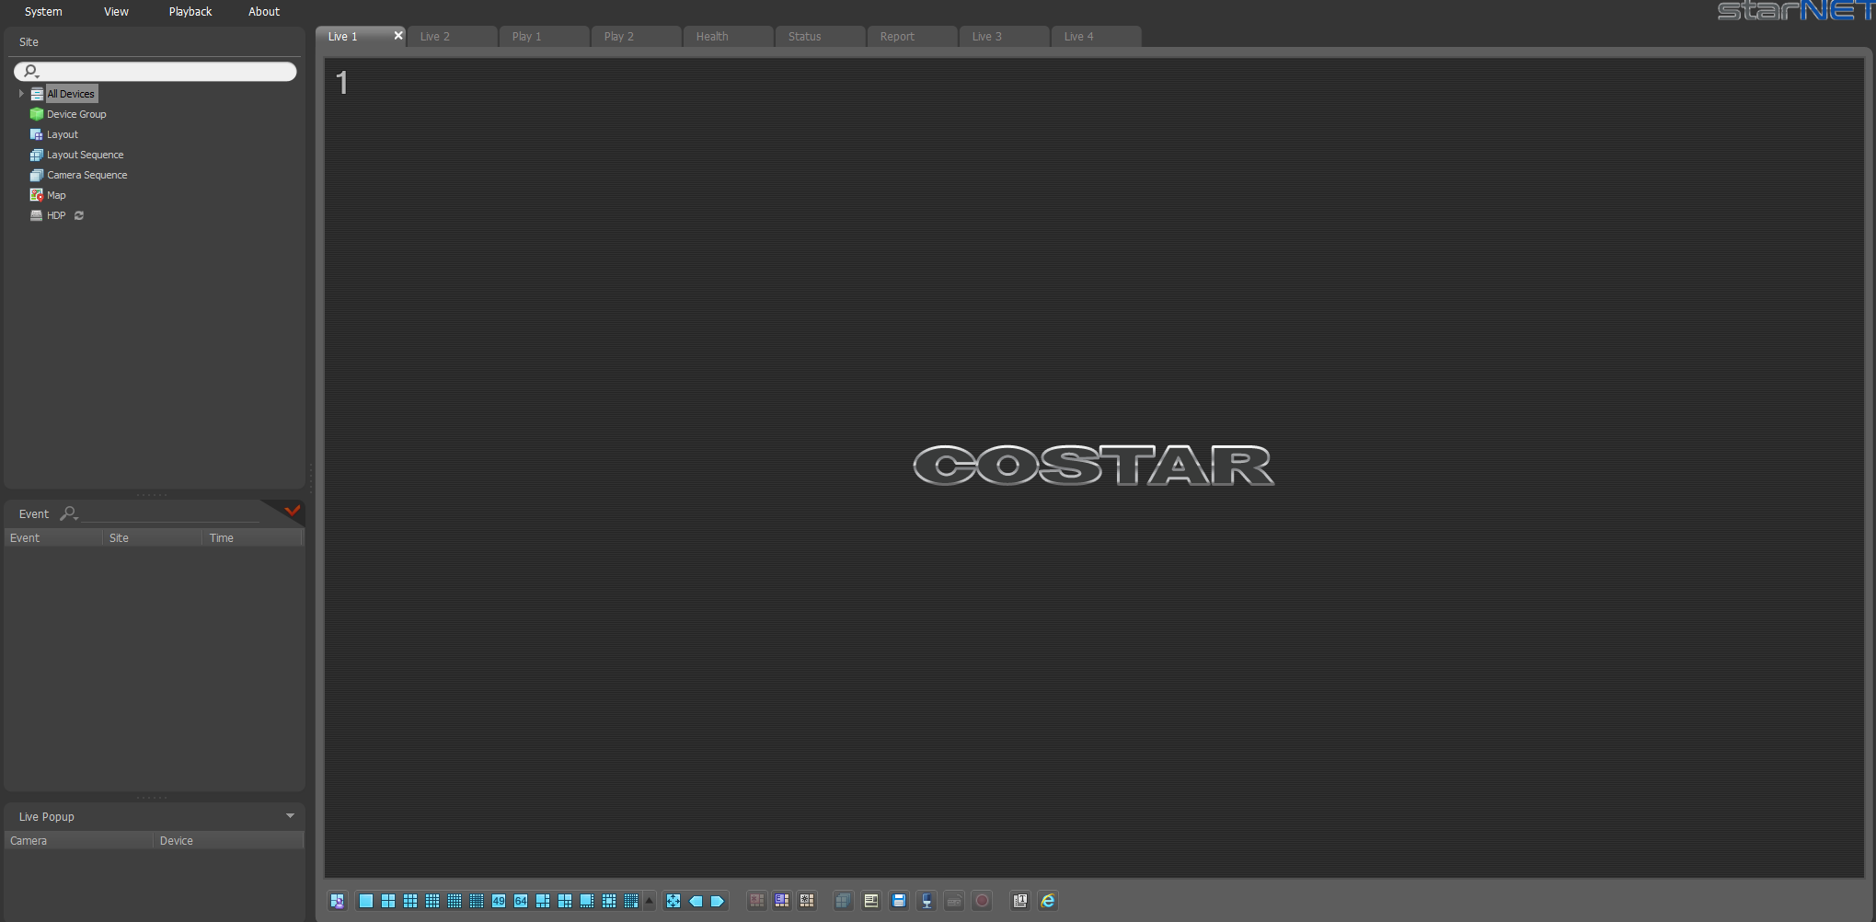
Task: Open the Report tab
Action: [912, 37]
